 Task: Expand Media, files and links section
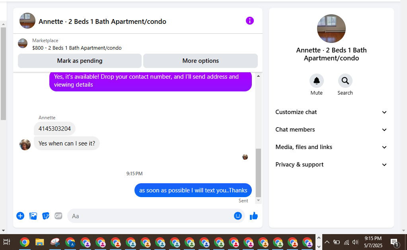point(331,147)
